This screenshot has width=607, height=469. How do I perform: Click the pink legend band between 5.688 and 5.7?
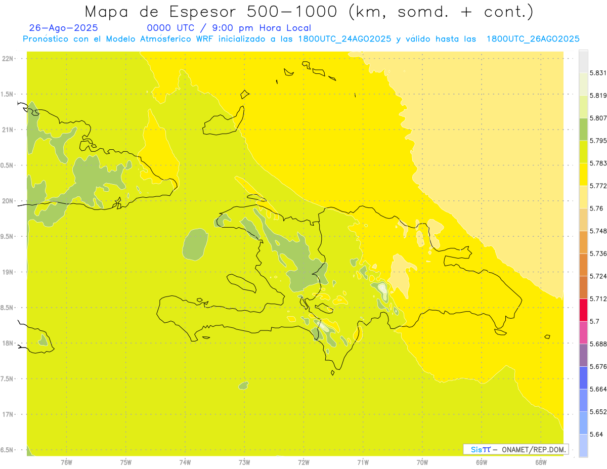[583, 332]
